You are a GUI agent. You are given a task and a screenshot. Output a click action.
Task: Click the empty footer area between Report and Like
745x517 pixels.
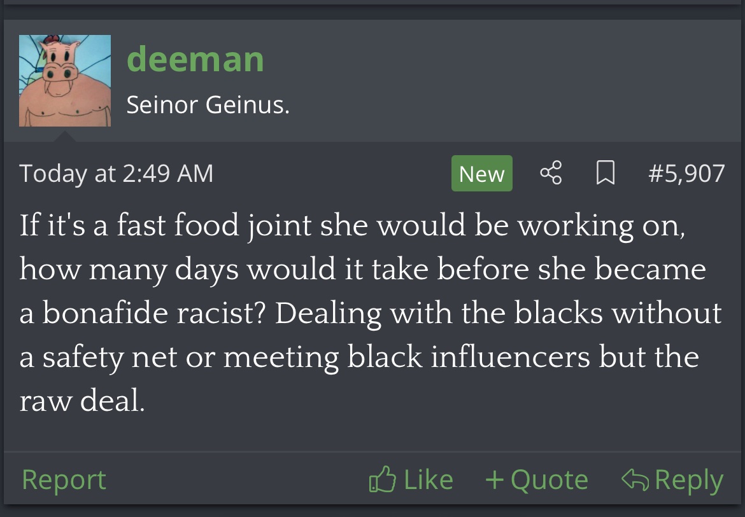[236, 480]
